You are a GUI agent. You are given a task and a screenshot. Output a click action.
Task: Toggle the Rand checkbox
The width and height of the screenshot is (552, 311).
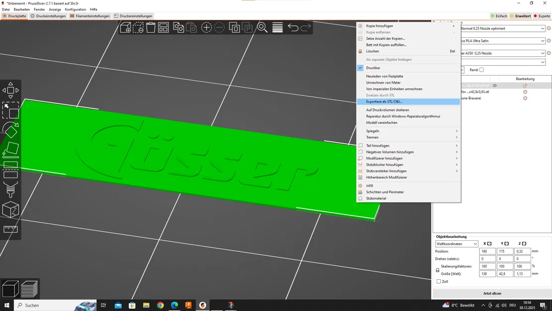pos(481,70)
